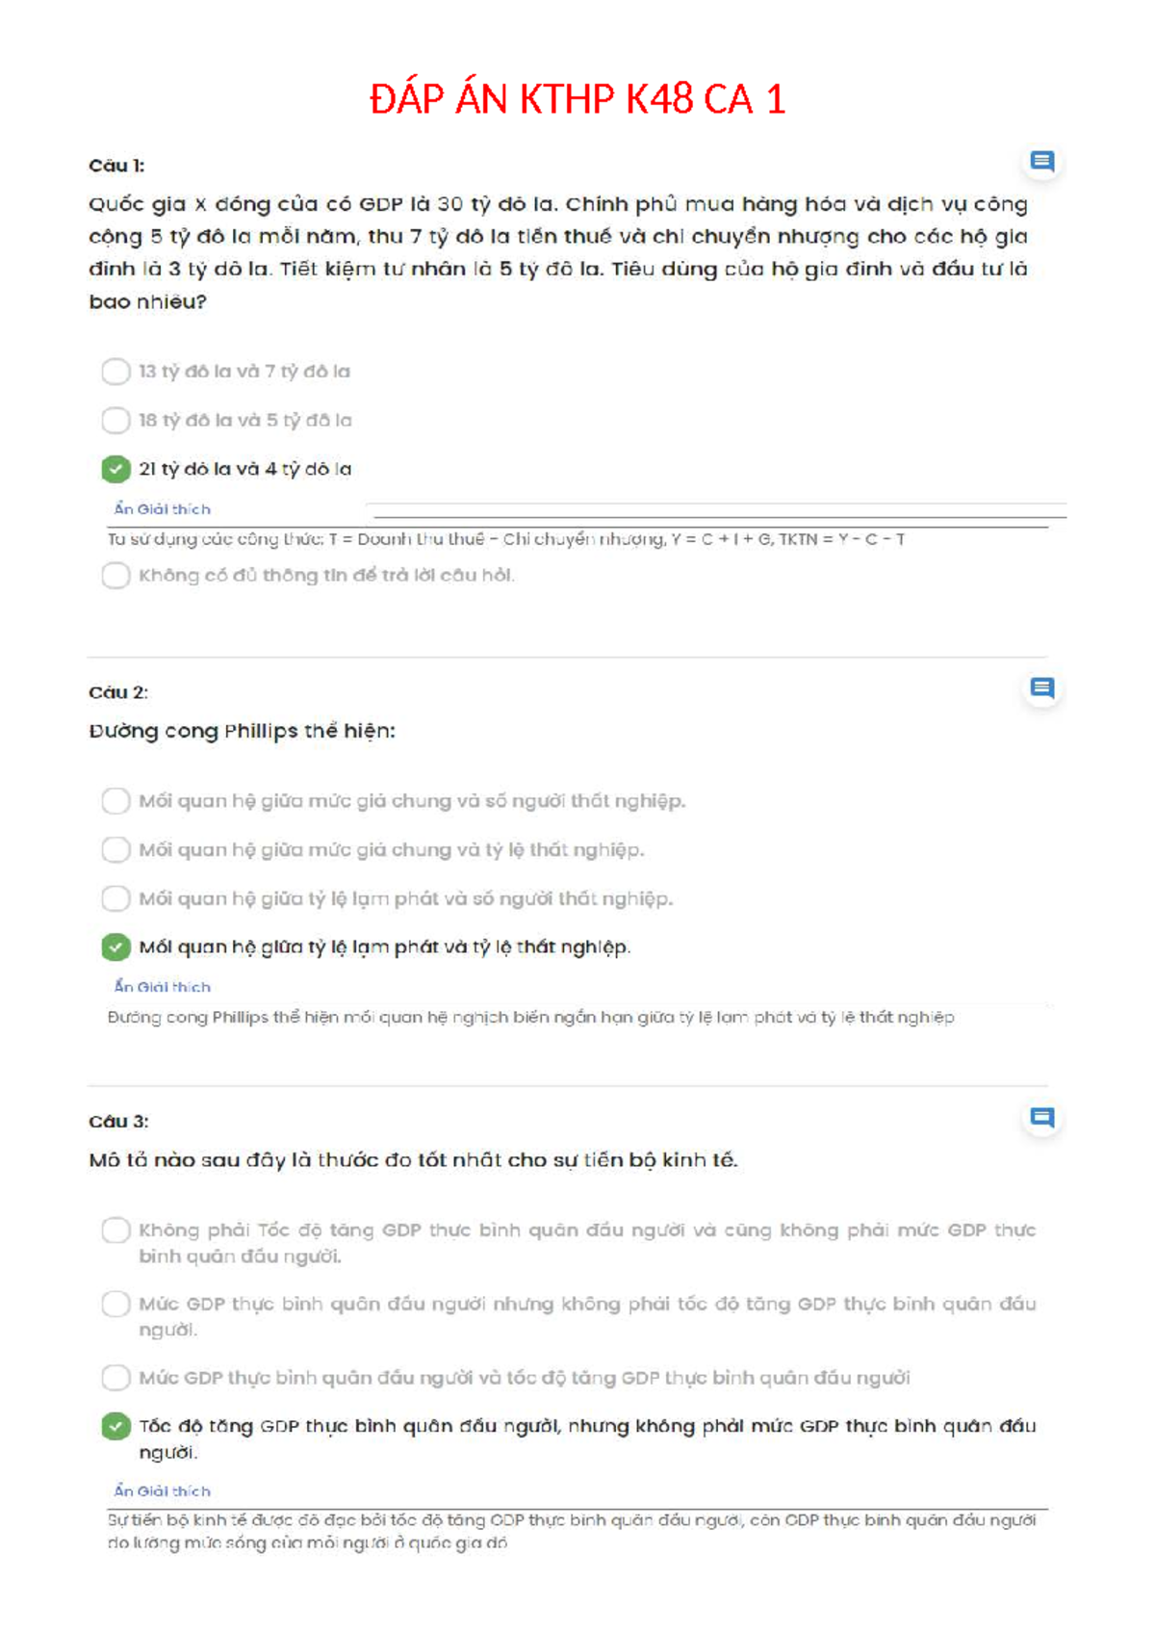Viewport: 1155px width, 1633px height.
Task: Click checked answer '21 tỷ đô la và 4 tỷ đô la'
Action: (x=115, y=470)
